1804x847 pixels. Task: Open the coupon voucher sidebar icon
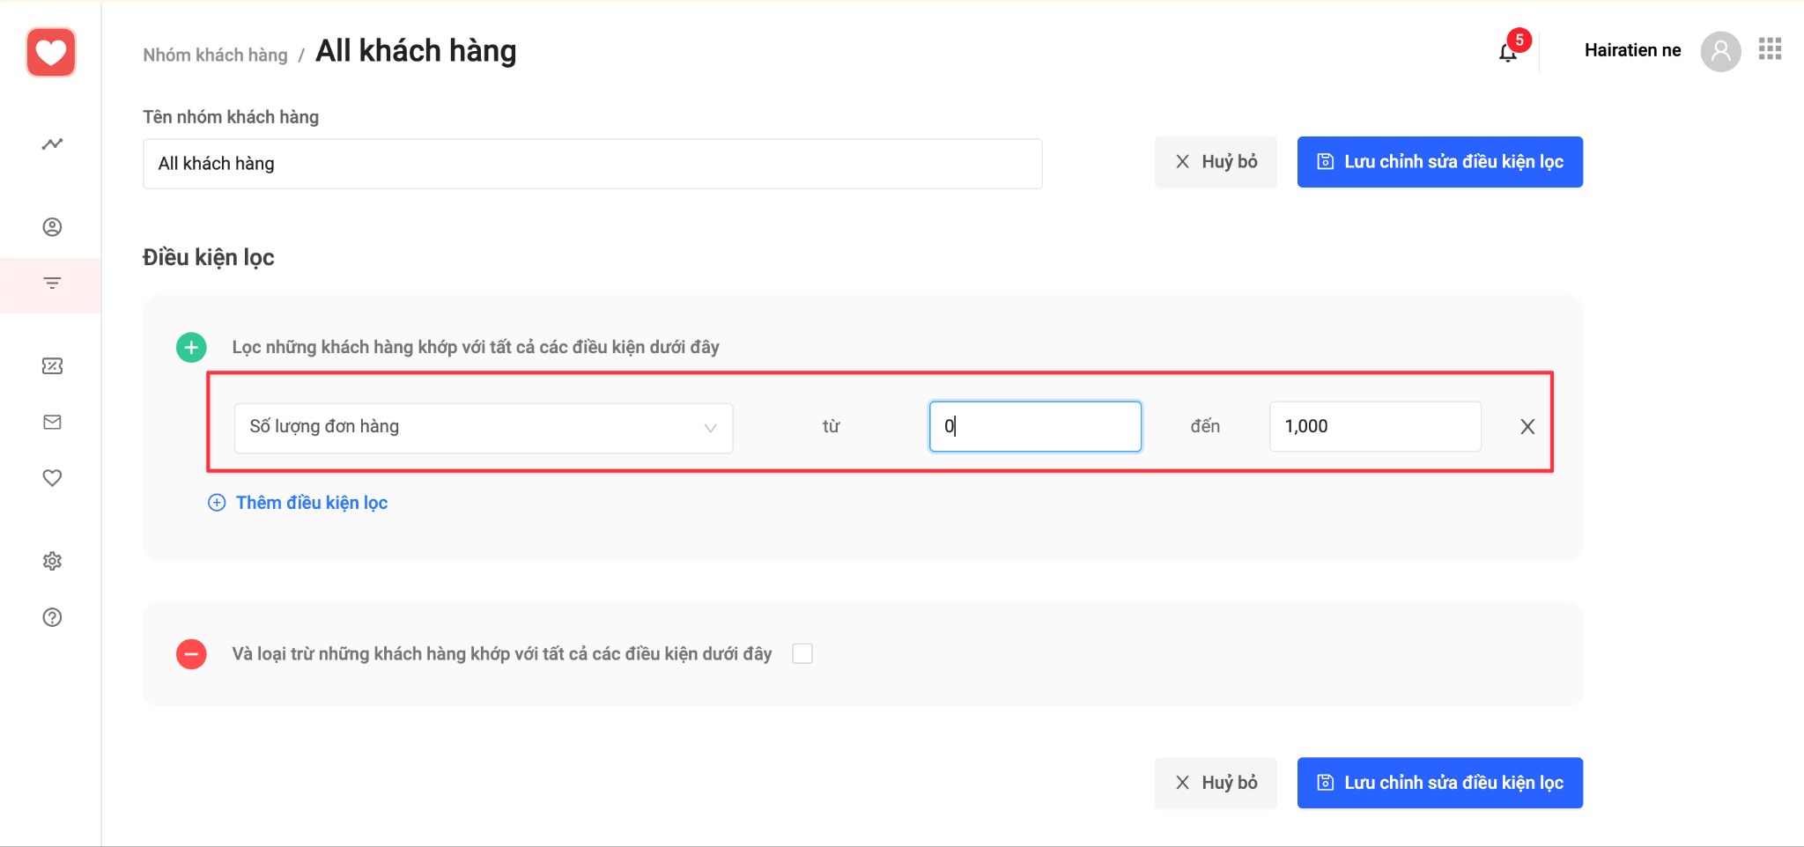[52, 366]
